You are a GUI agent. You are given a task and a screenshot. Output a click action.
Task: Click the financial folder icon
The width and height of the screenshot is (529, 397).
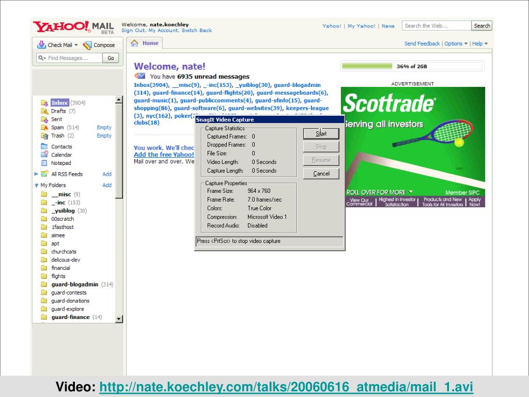44,268
